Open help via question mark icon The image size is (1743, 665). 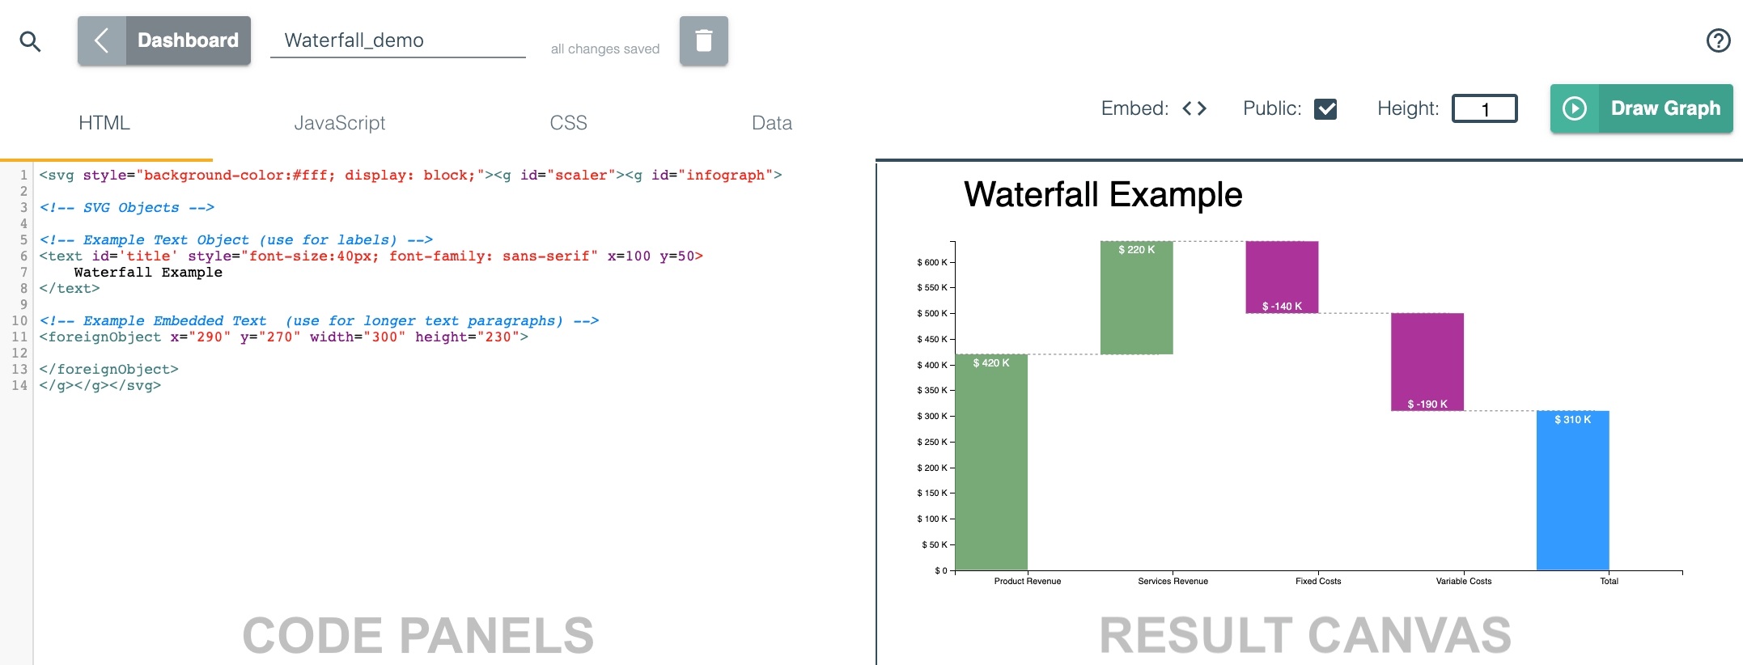[1718, 40]
